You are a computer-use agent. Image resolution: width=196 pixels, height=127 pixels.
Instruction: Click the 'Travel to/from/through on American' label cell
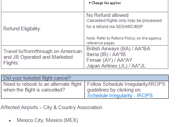point(43,57)
